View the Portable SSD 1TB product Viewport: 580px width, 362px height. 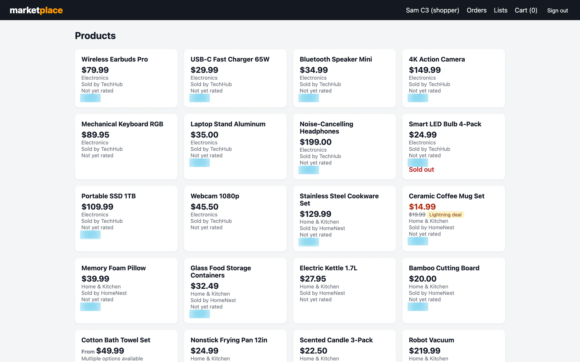[108, 196]
